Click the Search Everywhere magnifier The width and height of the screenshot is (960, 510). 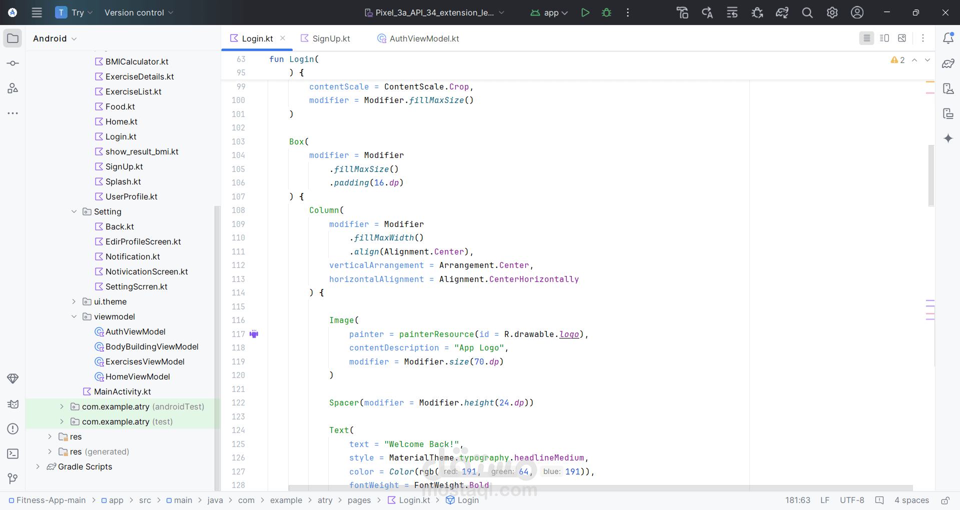click(x=807, y=12)
